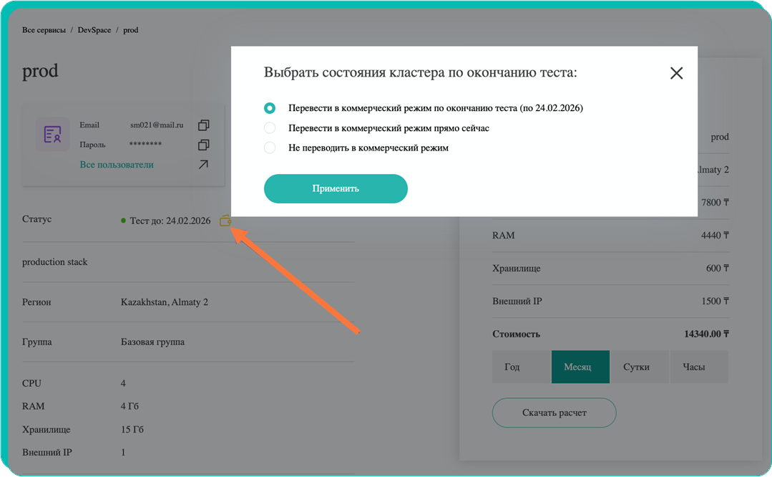Switch pricing to Сутки tab
This screenshot has width=772, height=477.
(636, 367)
